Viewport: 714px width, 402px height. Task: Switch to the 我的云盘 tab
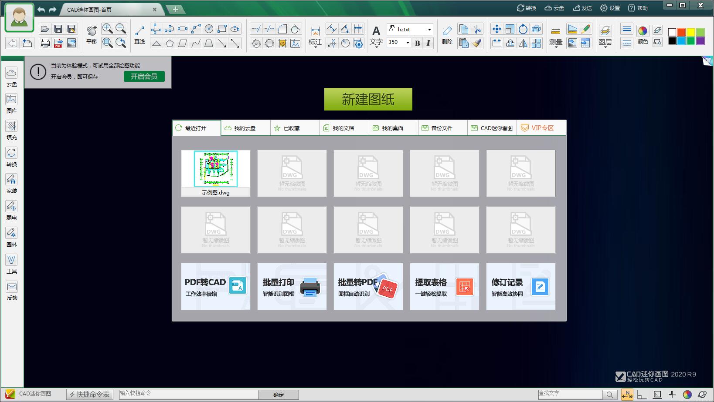coord(246,128)
